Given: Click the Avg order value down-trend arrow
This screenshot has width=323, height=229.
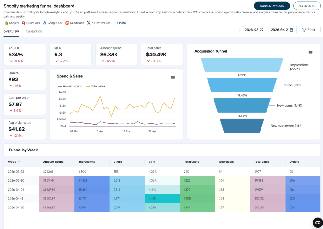Looking at the screenshot, I should coord(11,136).
